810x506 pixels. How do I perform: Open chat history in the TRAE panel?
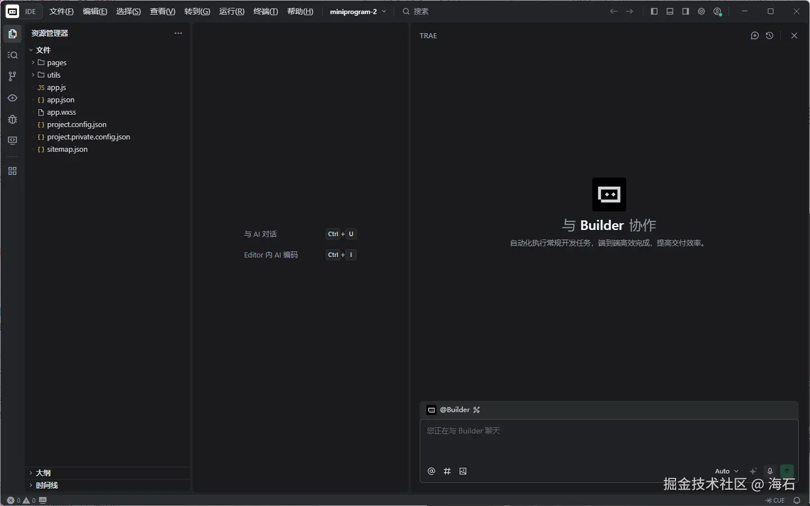[x=769, y=35]
